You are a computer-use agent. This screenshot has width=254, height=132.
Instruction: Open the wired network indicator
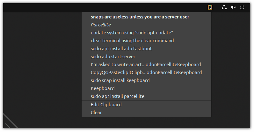click(224, 7)
